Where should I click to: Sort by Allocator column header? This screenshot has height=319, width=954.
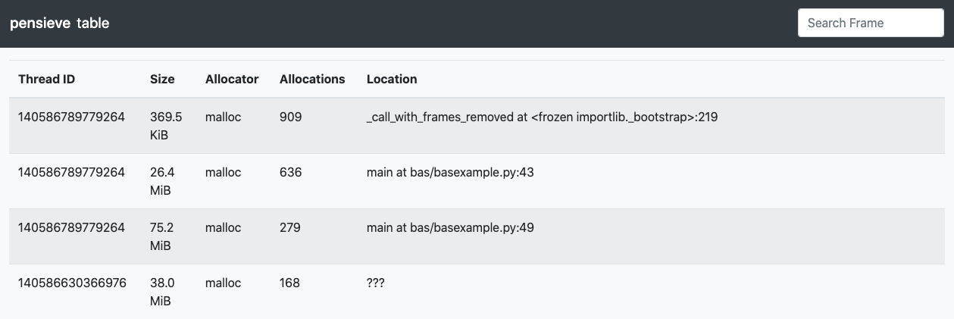tap(232, 79)
